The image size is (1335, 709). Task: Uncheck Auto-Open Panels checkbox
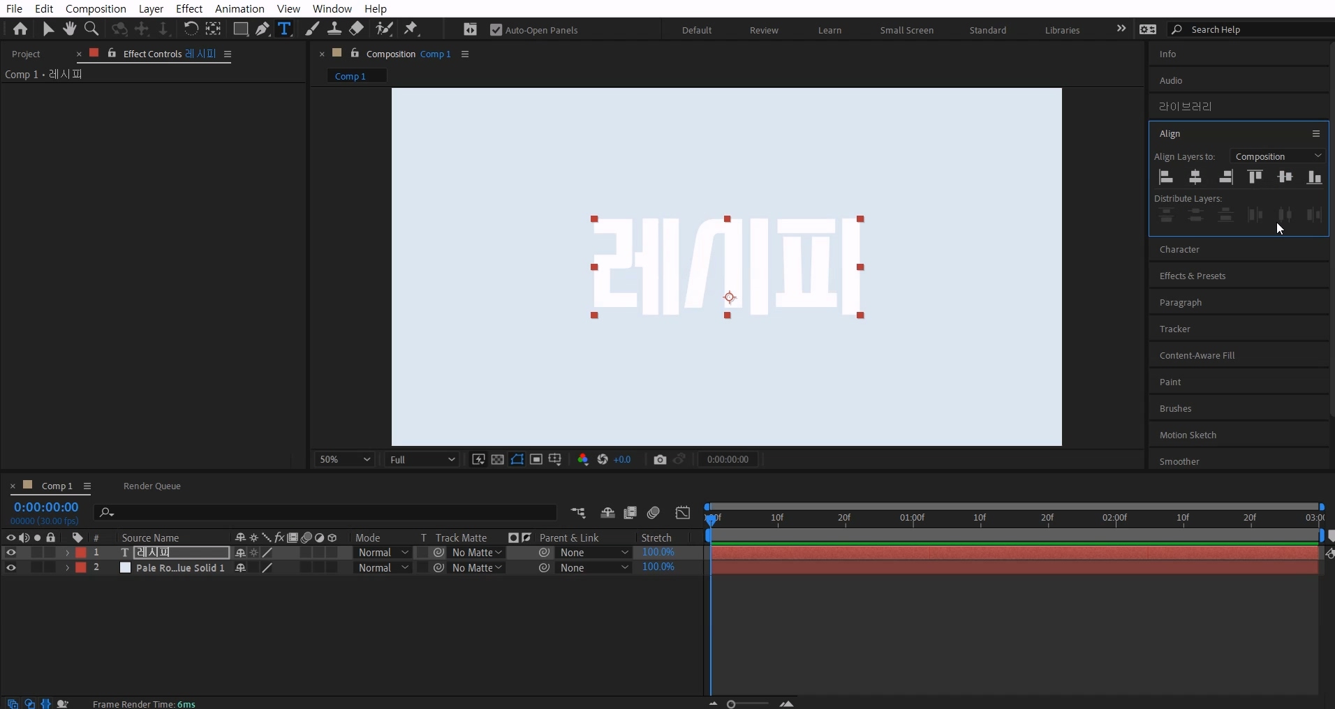click(496, 30)
